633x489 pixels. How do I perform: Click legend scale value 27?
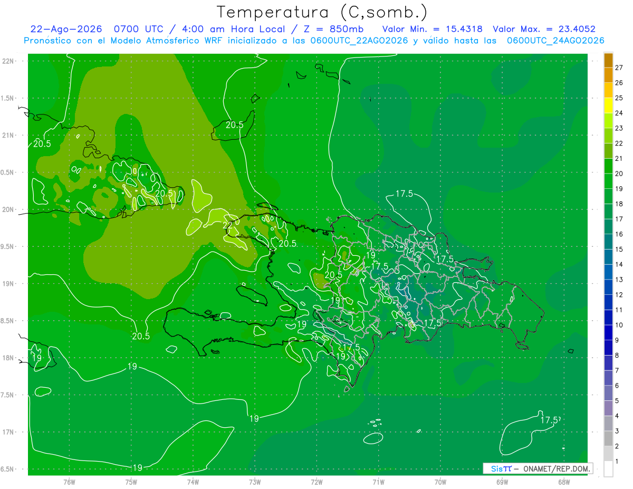click(x=619, y=68)
